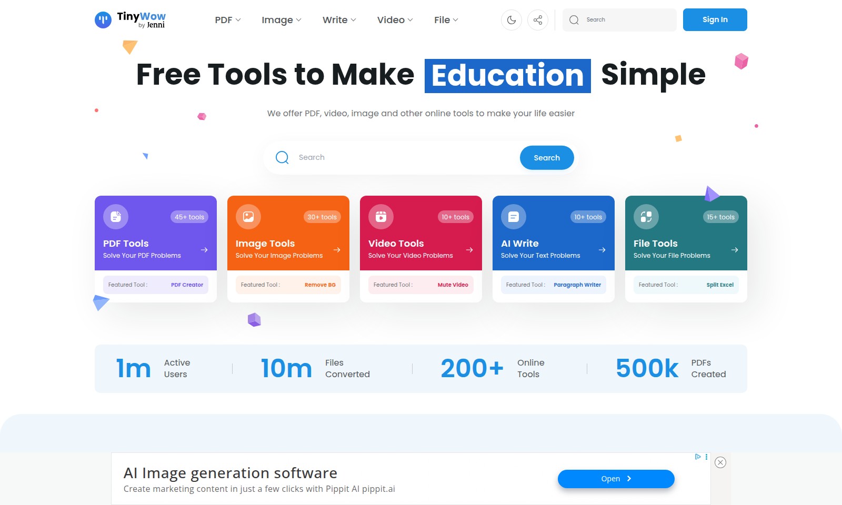The height and width of the screenshot is (505, 842).
Task: Click the arrow on Video Tools card
Action: (469, 250)
